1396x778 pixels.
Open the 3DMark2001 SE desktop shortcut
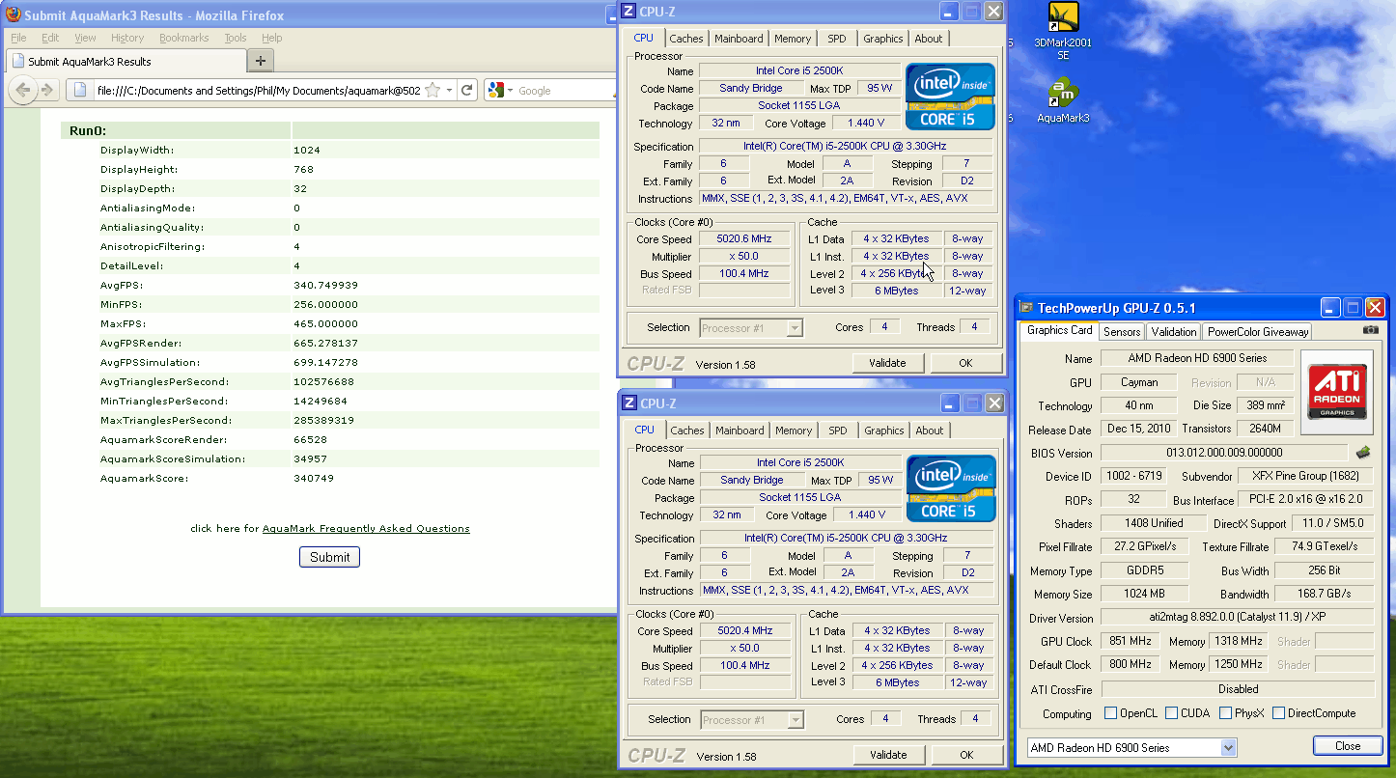pos(1063,31)
